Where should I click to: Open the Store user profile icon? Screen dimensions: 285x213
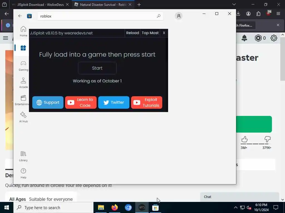point(179,16)
